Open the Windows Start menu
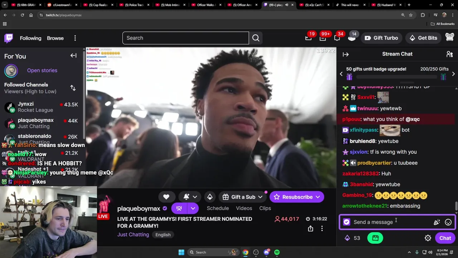The height and width of the screenshot is (258, 458). (181, 252)
